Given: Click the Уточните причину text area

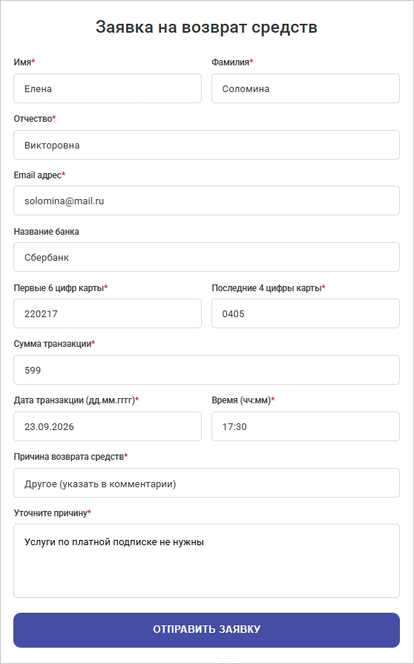Looking at the screenshot, I should (206, 561).
